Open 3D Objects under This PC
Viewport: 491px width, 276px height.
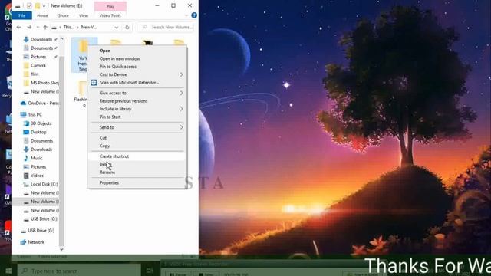(x=41, y=123)
